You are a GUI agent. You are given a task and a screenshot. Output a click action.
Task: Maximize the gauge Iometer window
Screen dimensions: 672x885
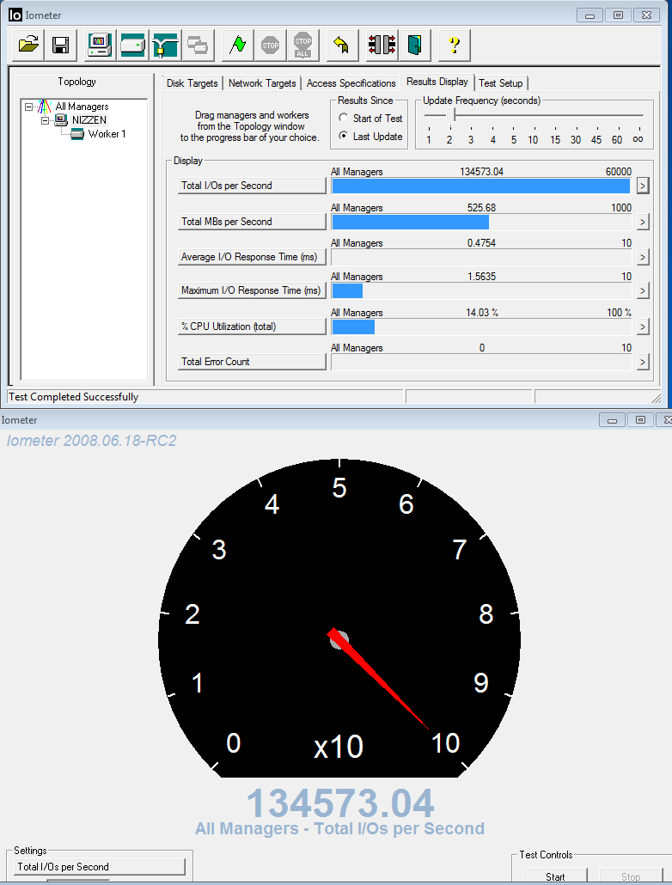(640, 420)
